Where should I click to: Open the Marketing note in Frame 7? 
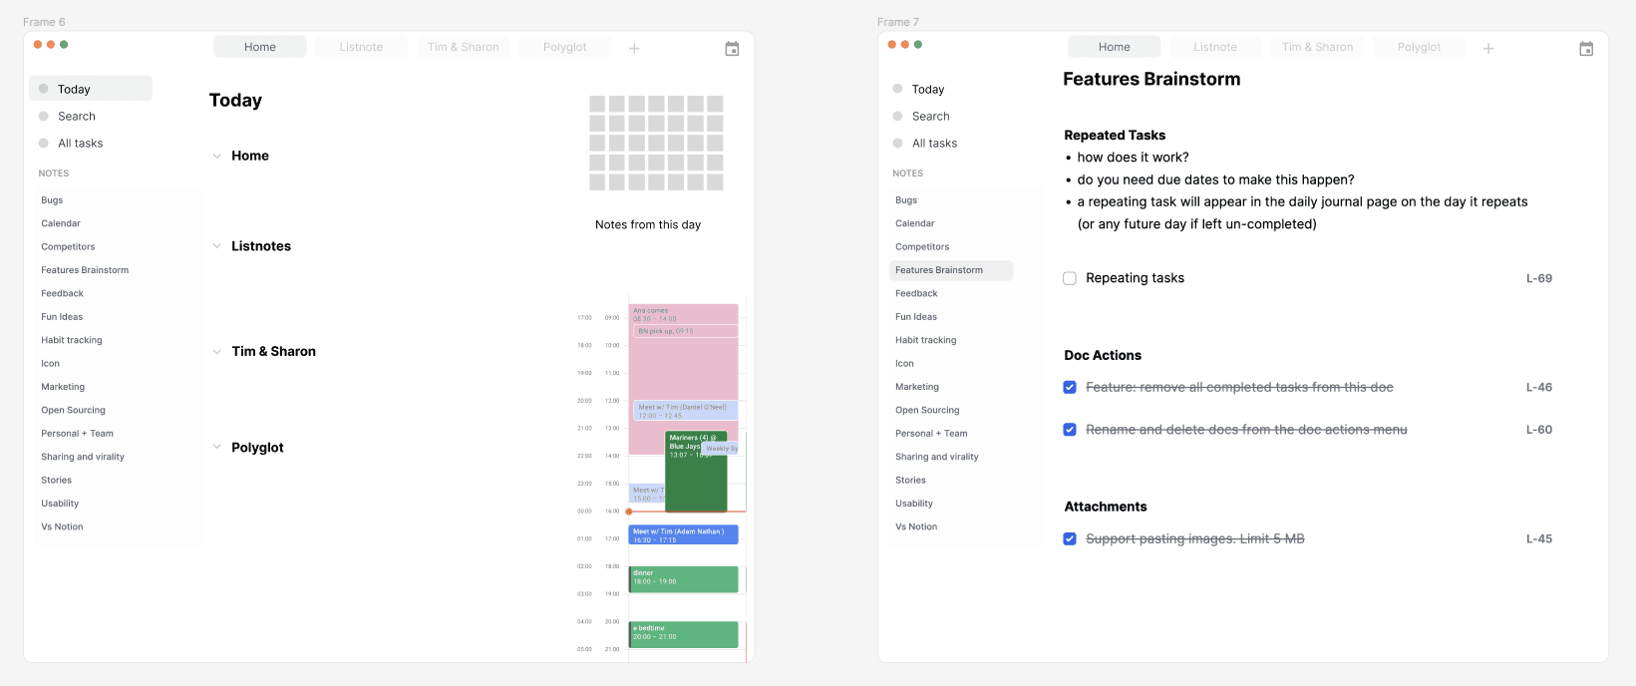pos(917,387)
